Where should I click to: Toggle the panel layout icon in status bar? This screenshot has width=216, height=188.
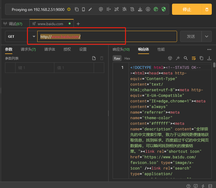(210, 186)
